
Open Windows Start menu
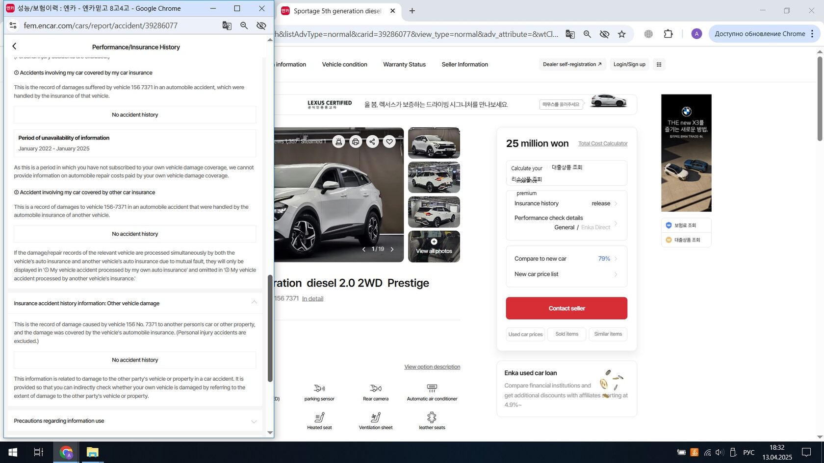click(13, 452)
